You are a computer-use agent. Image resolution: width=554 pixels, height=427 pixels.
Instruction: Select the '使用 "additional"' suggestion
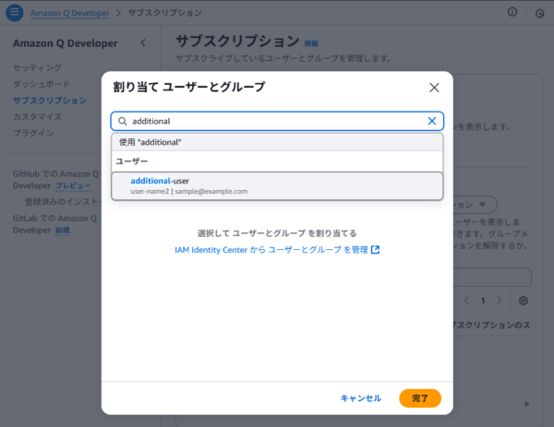[x=277, y=142]
